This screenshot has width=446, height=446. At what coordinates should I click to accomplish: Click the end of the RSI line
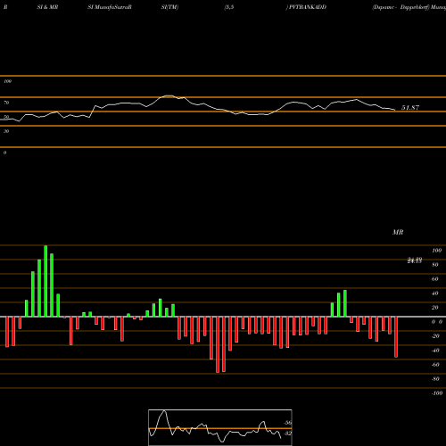tap(395, 111)
